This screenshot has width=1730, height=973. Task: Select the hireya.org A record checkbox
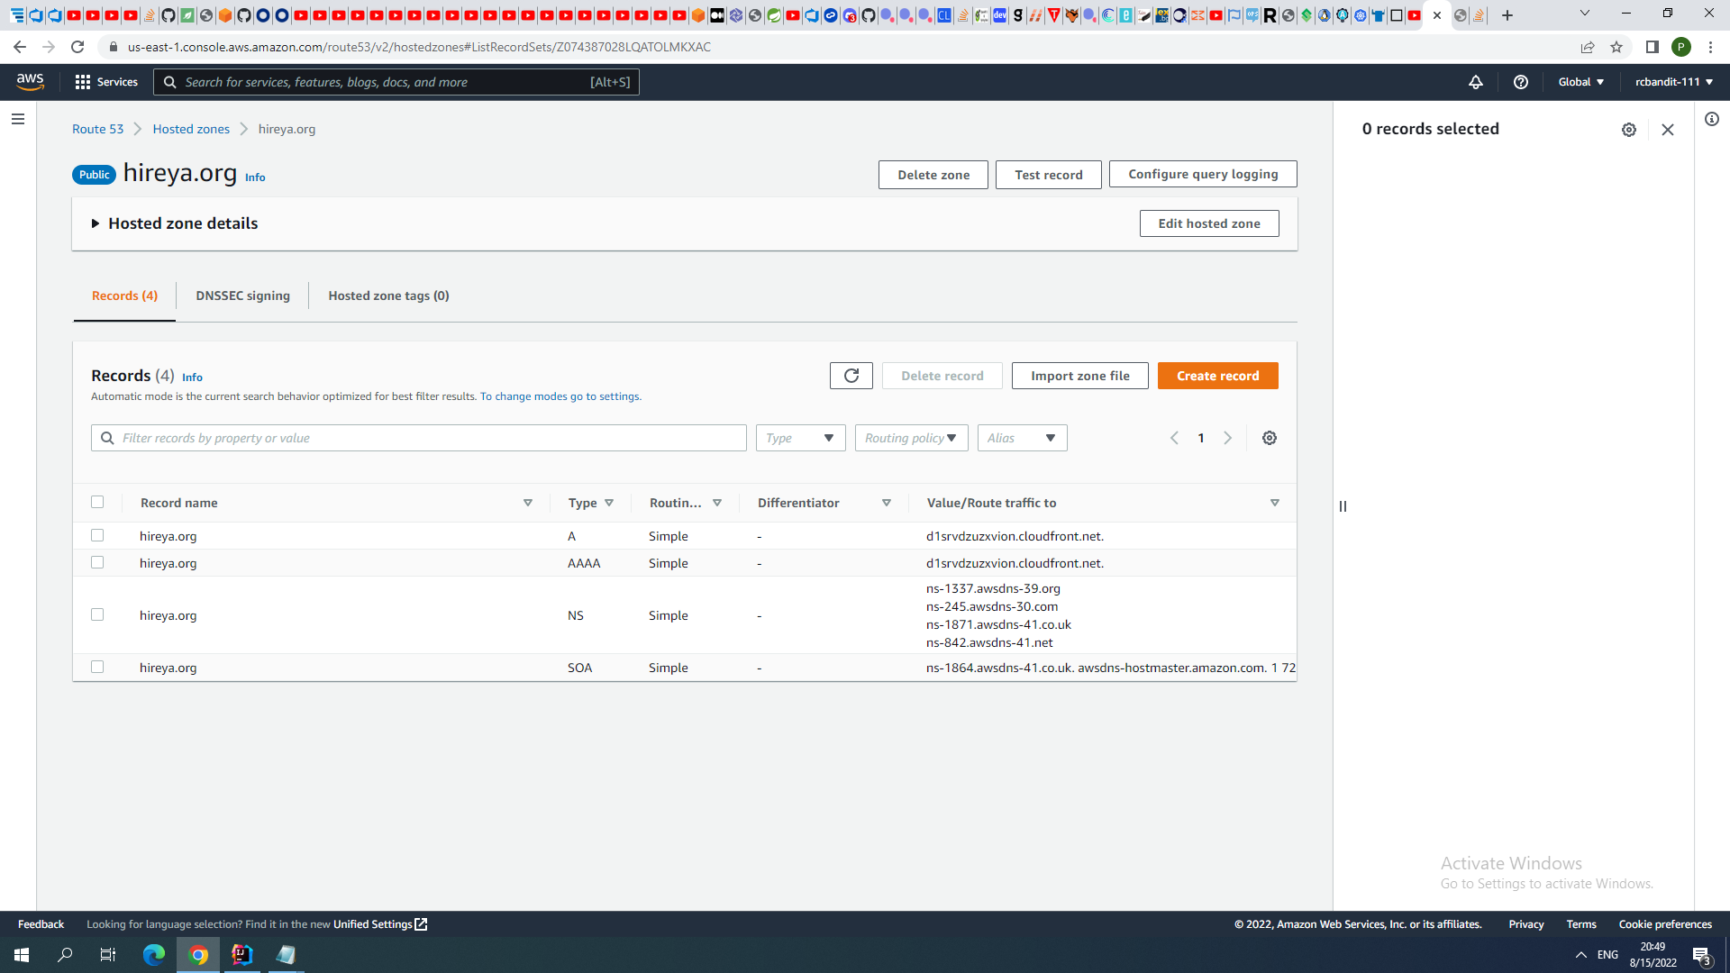coord(97,535)
